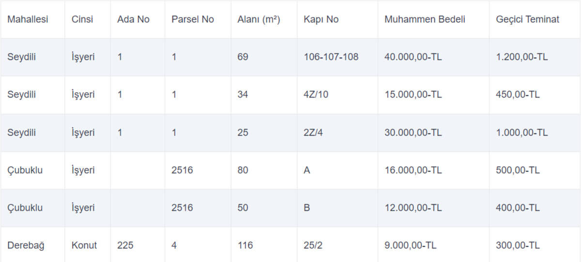Click the 225 Ada No cell

coord(138,246)
